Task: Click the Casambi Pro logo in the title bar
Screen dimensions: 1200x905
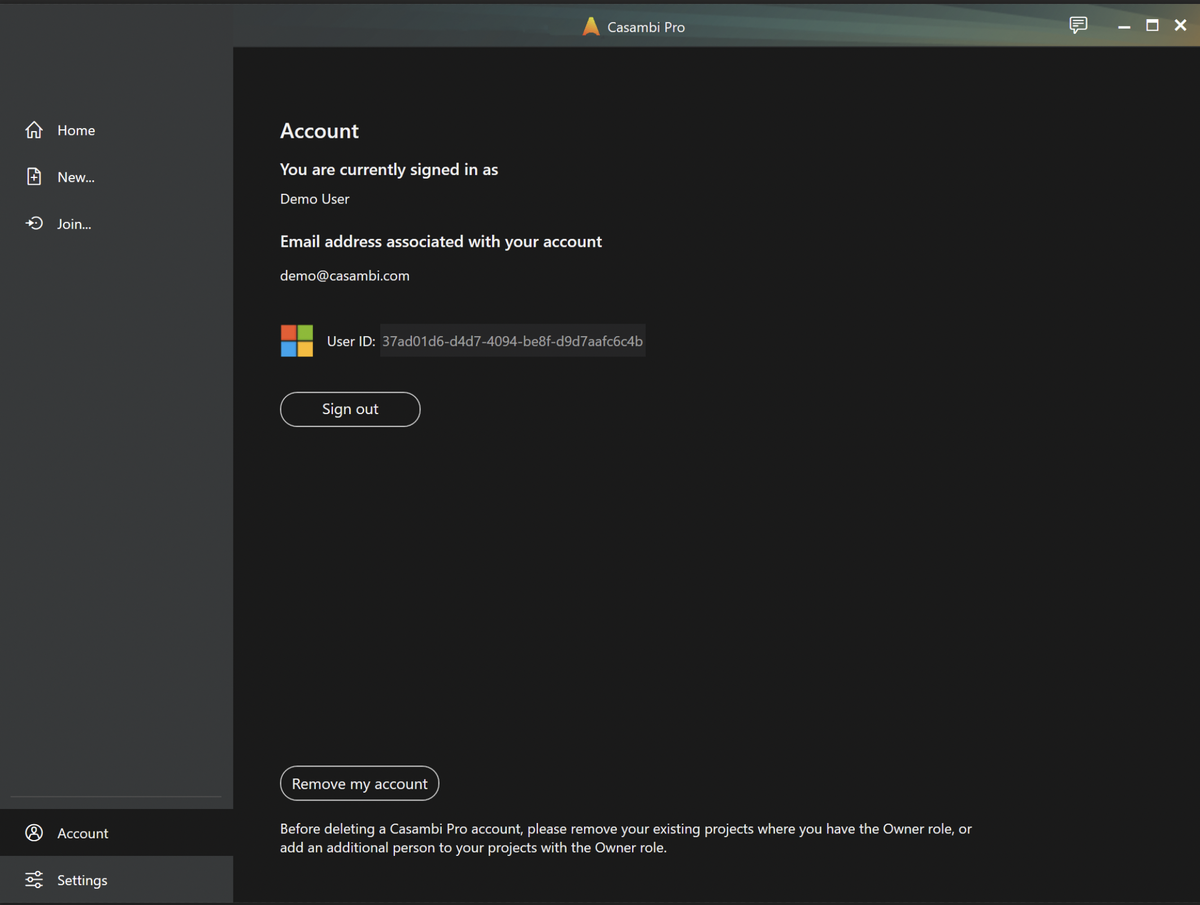Action: tap(591, 26)
